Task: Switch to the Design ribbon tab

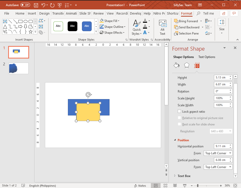Action: coord(44,13)
